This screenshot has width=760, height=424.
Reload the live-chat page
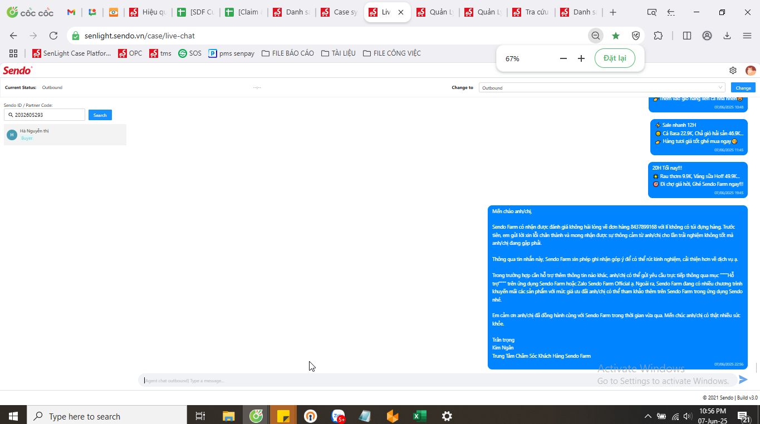pos(53,36)
